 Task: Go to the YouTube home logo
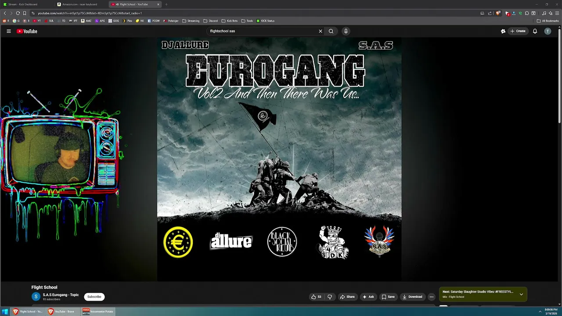27,31
